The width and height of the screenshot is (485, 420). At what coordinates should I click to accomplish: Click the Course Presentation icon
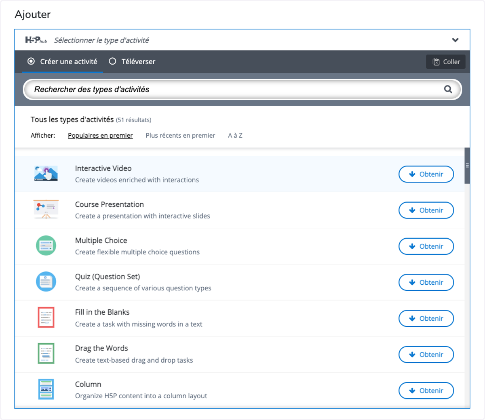(46, 209)
